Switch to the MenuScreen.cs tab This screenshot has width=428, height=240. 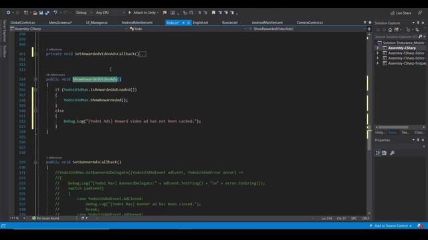click(x=60, y=23)
